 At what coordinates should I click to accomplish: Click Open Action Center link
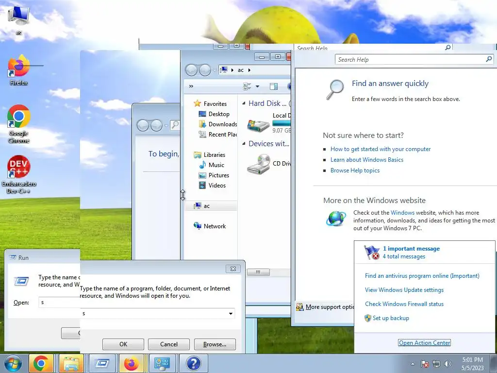(x=424, y=343)
